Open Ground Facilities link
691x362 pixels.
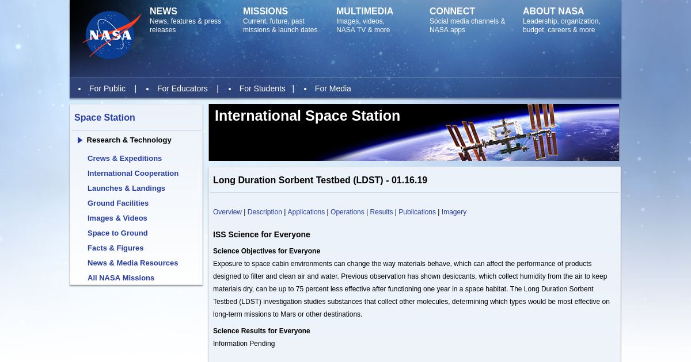pyautogui.click(x=118, y=203)
